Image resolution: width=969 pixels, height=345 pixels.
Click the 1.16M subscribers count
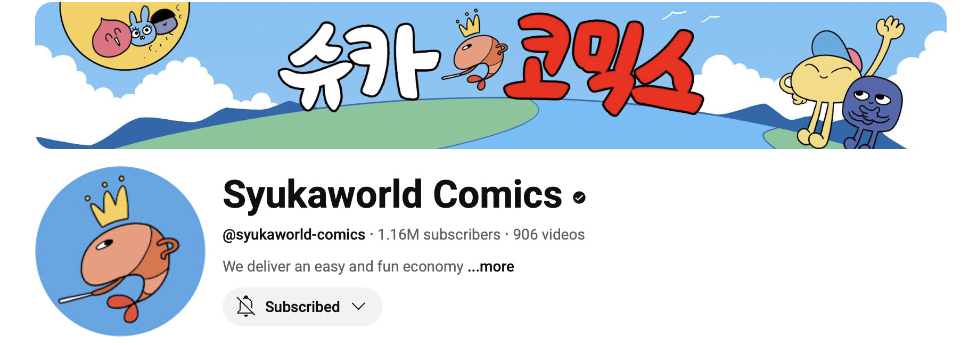pyautogui.click(x=439, y=234)
